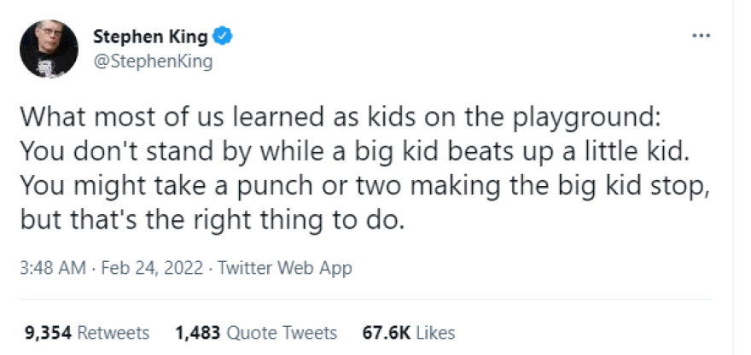This screenshot has width=751, height=355.
Task: Visit the @StephenKing handle link
Action: click(152, 61)
